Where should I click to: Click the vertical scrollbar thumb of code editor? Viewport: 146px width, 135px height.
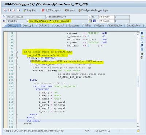coord(138,81)
